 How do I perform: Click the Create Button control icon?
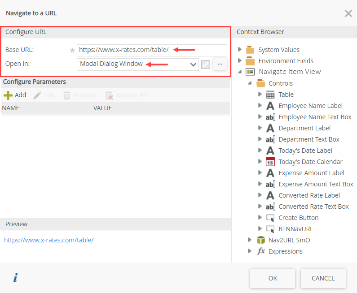tap(270, 218)
